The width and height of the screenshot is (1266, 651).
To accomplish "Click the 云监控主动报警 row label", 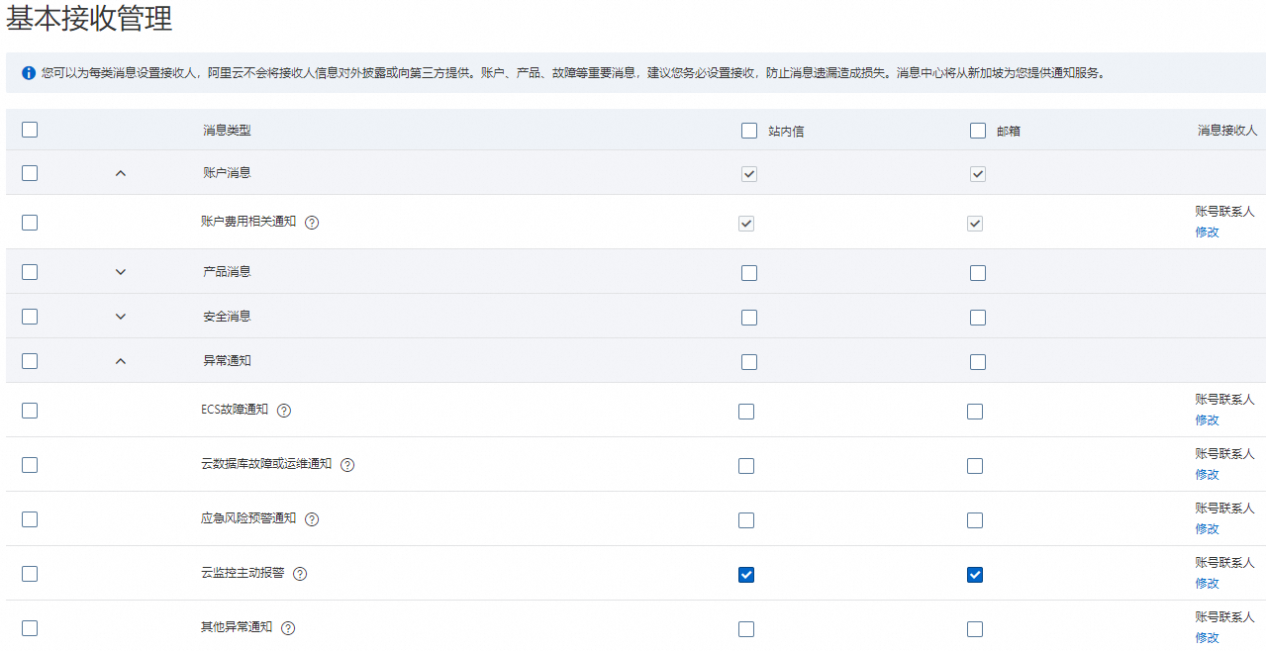I will (243, 573).
